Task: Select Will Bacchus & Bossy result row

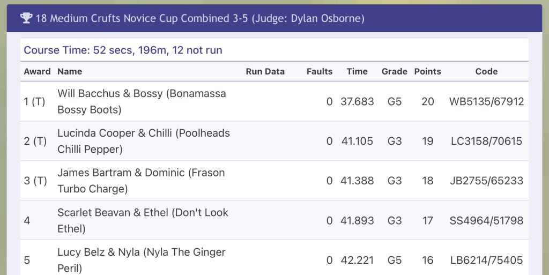Action: point(142,101)
